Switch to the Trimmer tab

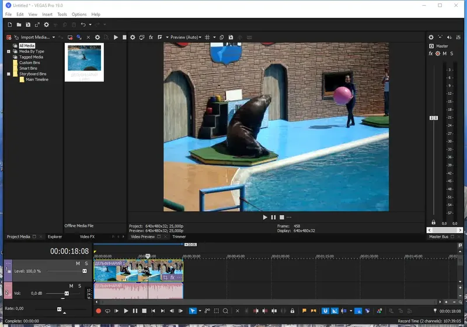click(179, 237)
